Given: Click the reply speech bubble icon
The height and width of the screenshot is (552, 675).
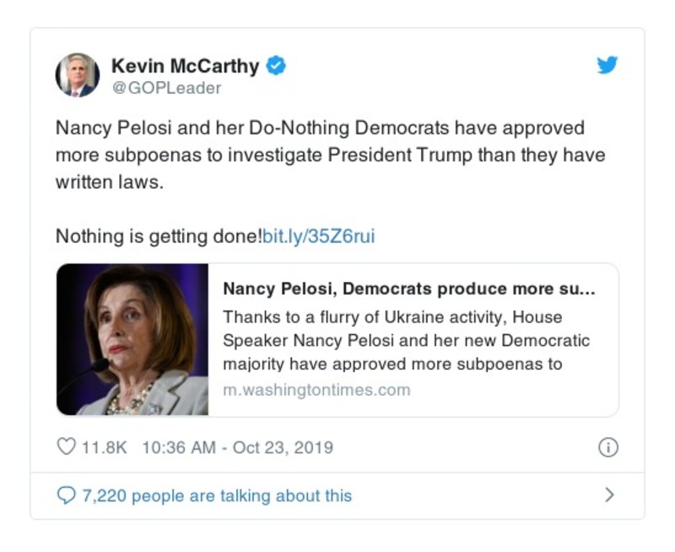Looking at the screenshot, I should coord(66,495).
